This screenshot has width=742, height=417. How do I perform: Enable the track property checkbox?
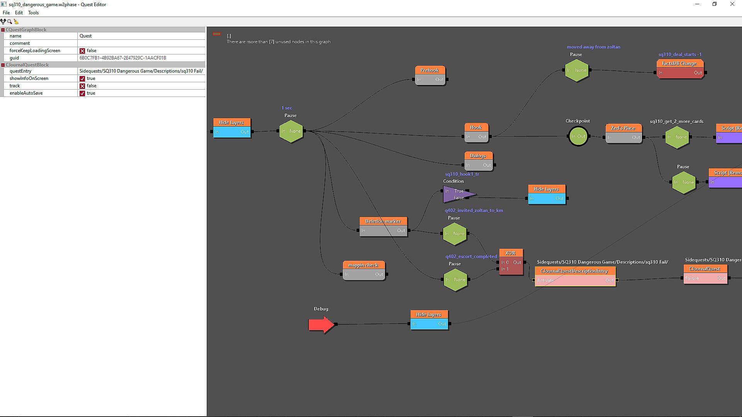point(82,86)
